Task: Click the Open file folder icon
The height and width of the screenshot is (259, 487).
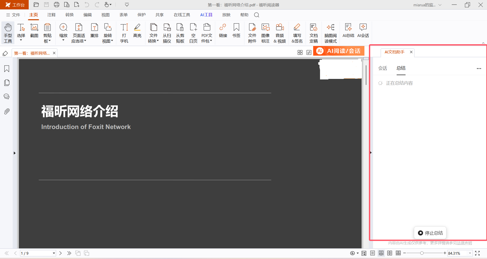Action: tap(36, 5)
